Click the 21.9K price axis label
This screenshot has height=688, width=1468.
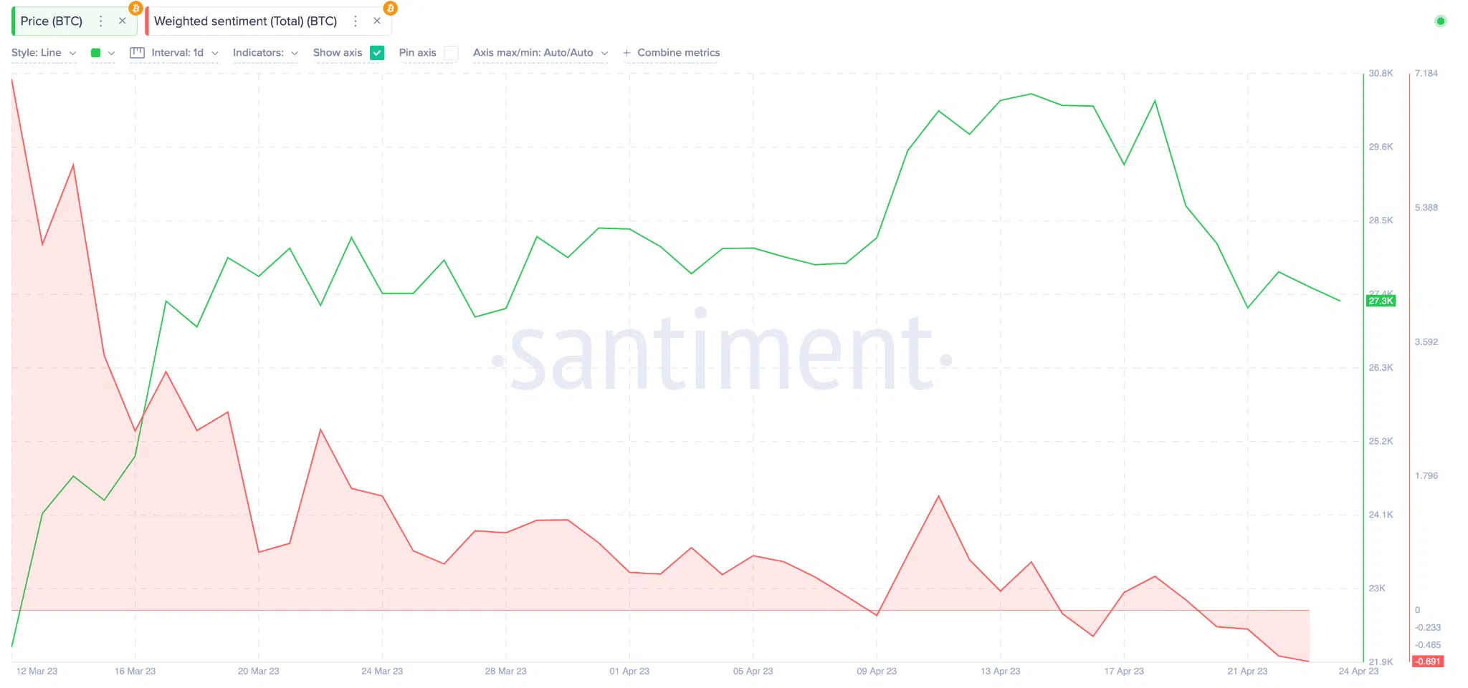[1381, 662]
